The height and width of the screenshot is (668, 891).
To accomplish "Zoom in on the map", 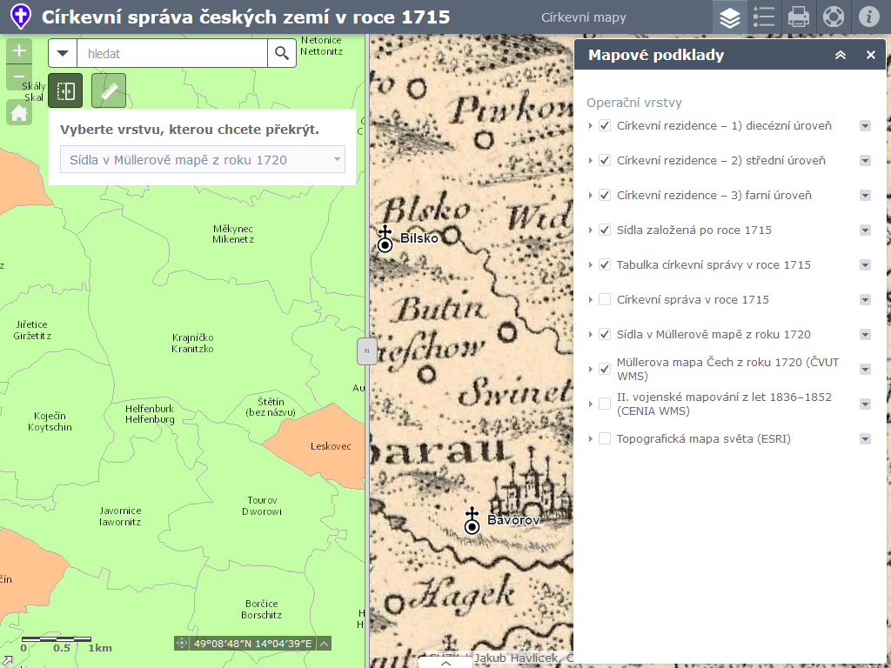I will pyautogui.click(x=19, y=51).
